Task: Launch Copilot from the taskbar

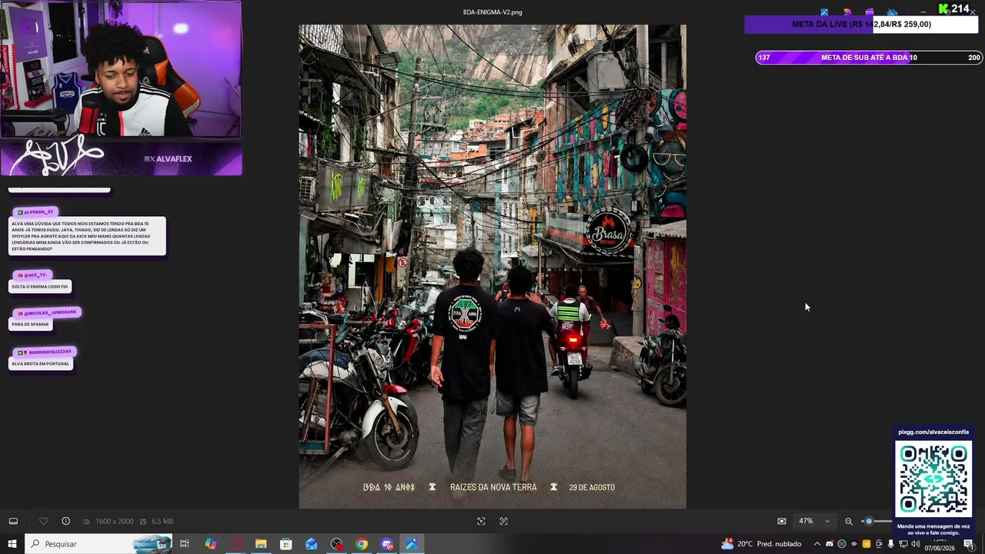Action: pos(210,544)
